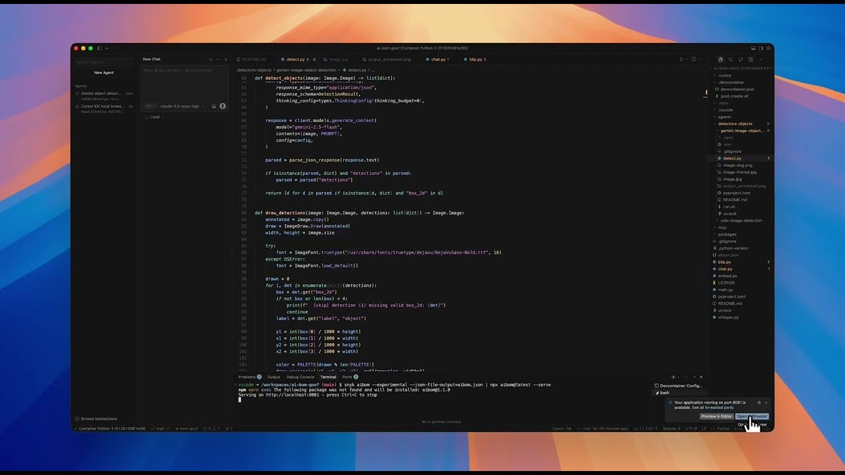Screen dimensions: 845x475
Task: Click the New Agent button
Action: pos(104,73)
